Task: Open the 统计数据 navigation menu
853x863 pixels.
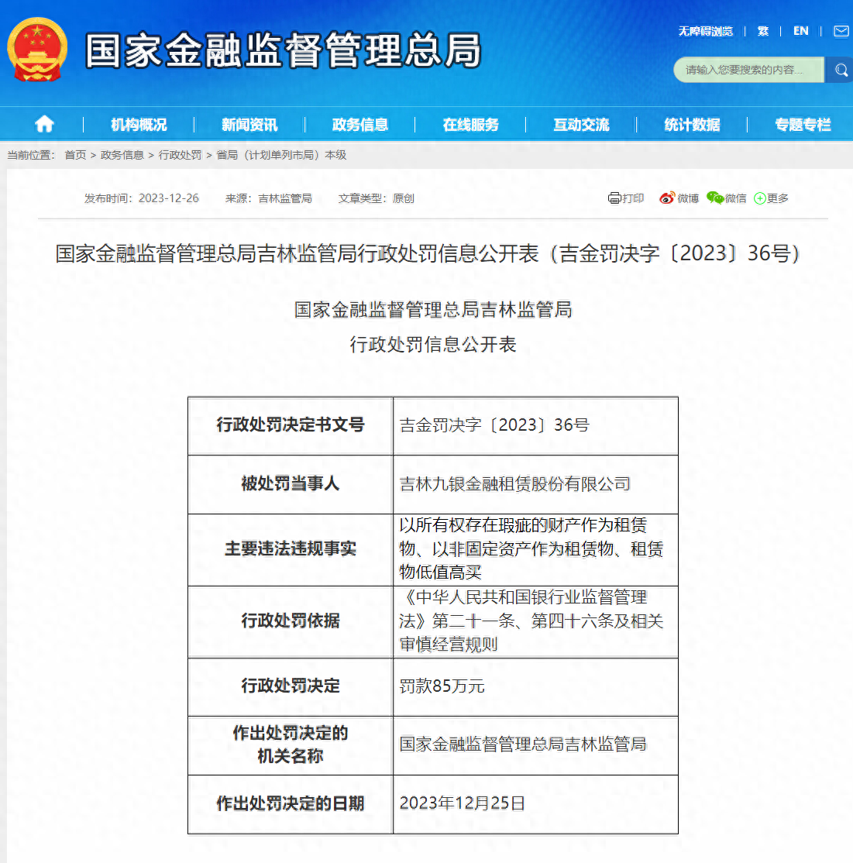Action: pyautogui.click(x=692, y=125)
